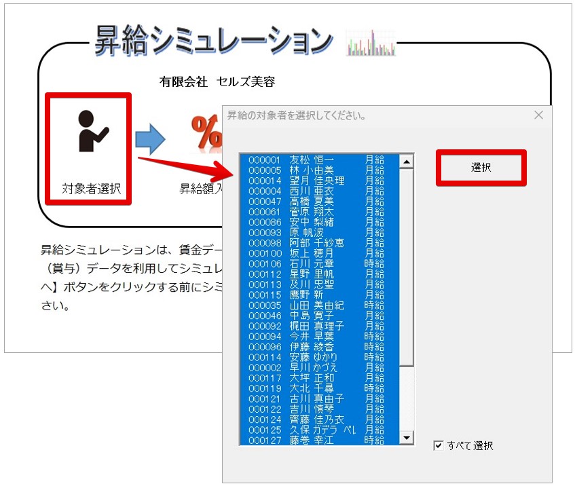Select employee 000004 西川 亜衣
The height and width of the screenshot is (486, 575).
point(319,191)
